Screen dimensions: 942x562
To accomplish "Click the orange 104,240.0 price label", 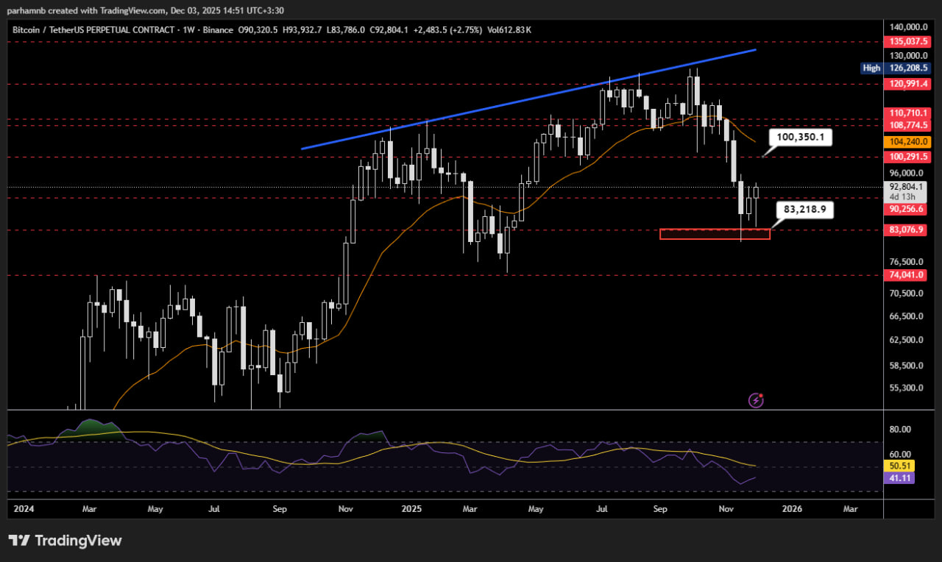I will [x=910, y=142].
